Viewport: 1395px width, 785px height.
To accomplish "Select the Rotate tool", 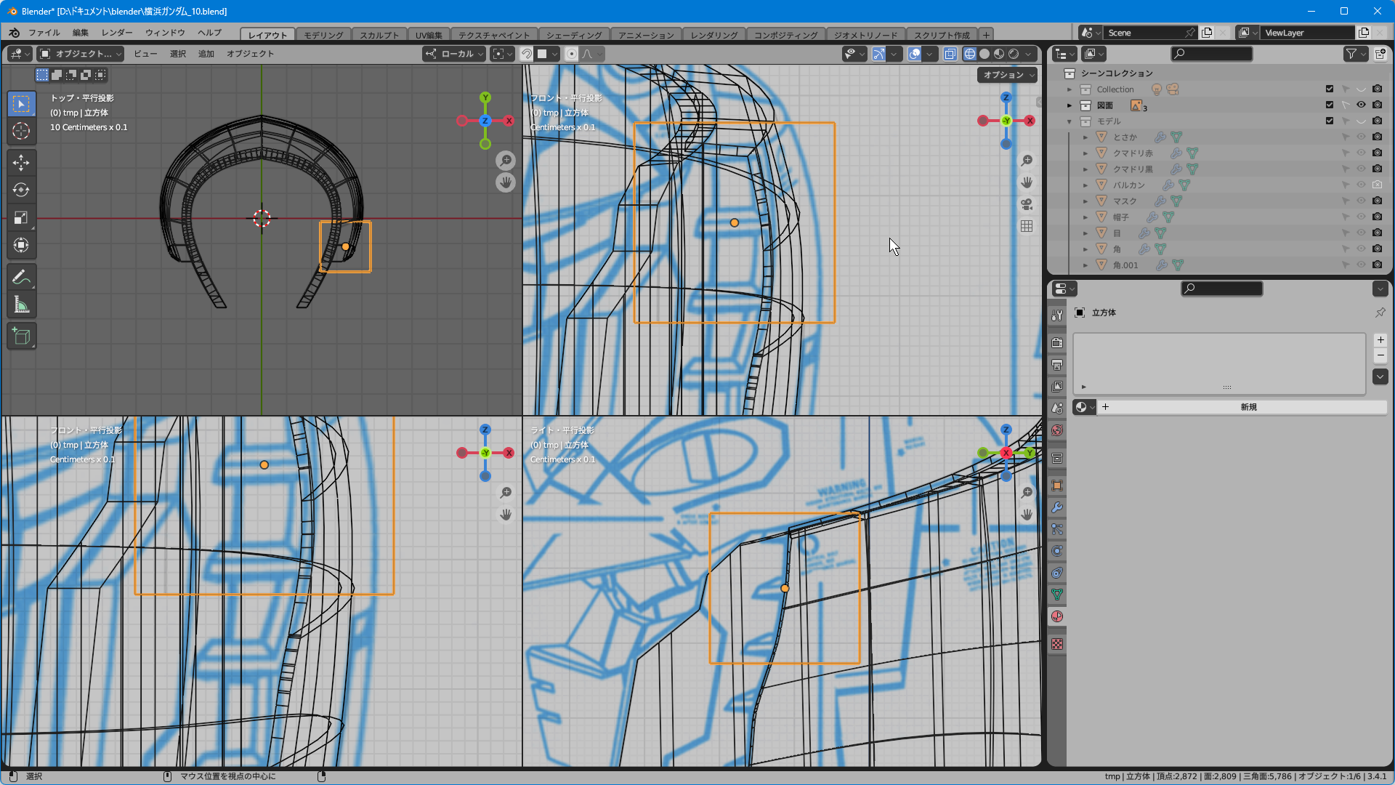I will point(21,190).
